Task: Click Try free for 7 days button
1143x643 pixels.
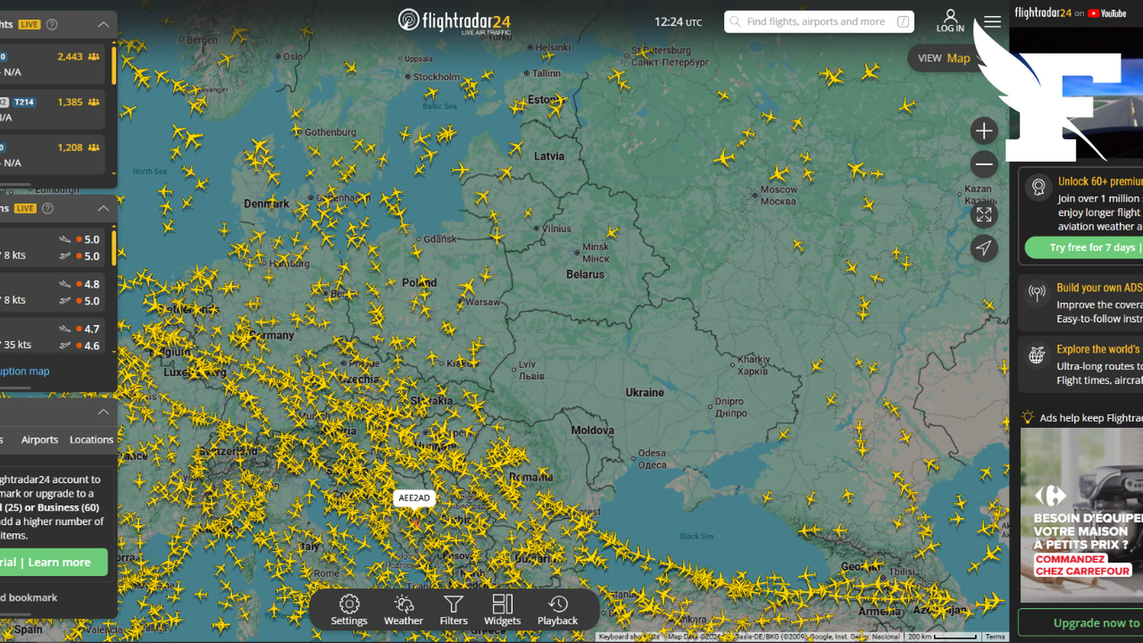Action: point(1083,248)
